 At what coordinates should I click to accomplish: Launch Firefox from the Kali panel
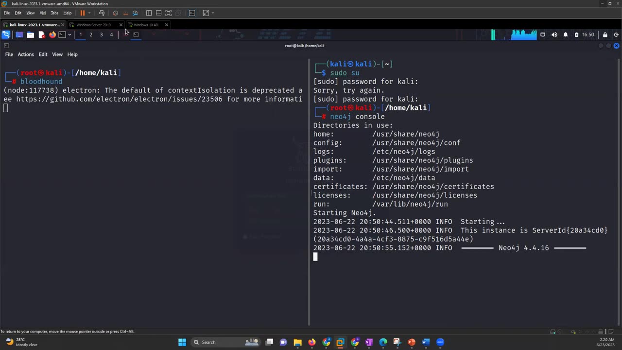[x=52, y=35]
